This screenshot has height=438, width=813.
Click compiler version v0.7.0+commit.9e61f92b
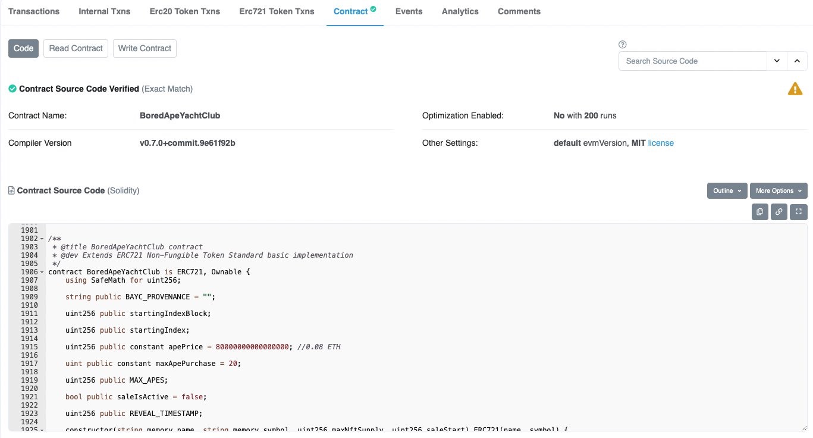(x=187, y=143)
